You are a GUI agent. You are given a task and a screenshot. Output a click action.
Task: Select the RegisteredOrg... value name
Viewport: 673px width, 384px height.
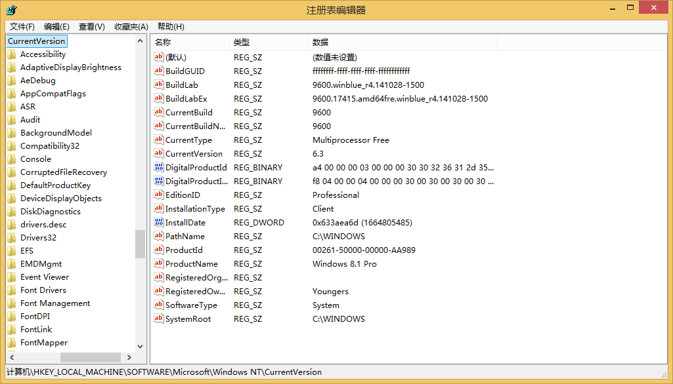(196, 277)
